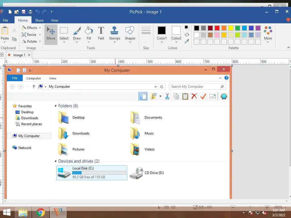The image size is (291, 218).
Task: Click the zoom in plus button
Action: (x=267, y=207)
